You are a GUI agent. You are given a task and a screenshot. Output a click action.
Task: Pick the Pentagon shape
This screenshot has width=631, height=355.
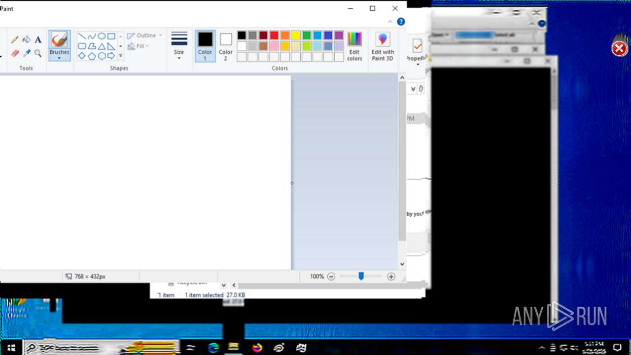tap(92, 56)
